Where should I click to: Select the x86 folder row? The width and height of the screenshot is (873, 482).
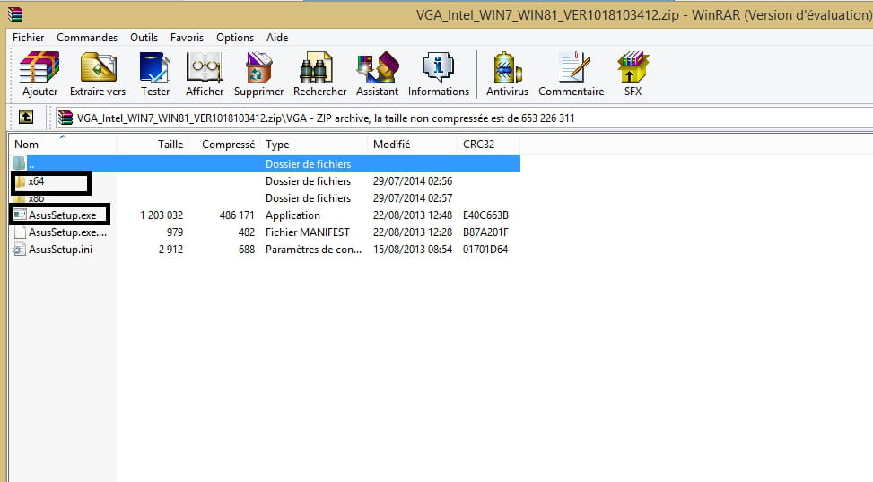[x=265, y=197]
